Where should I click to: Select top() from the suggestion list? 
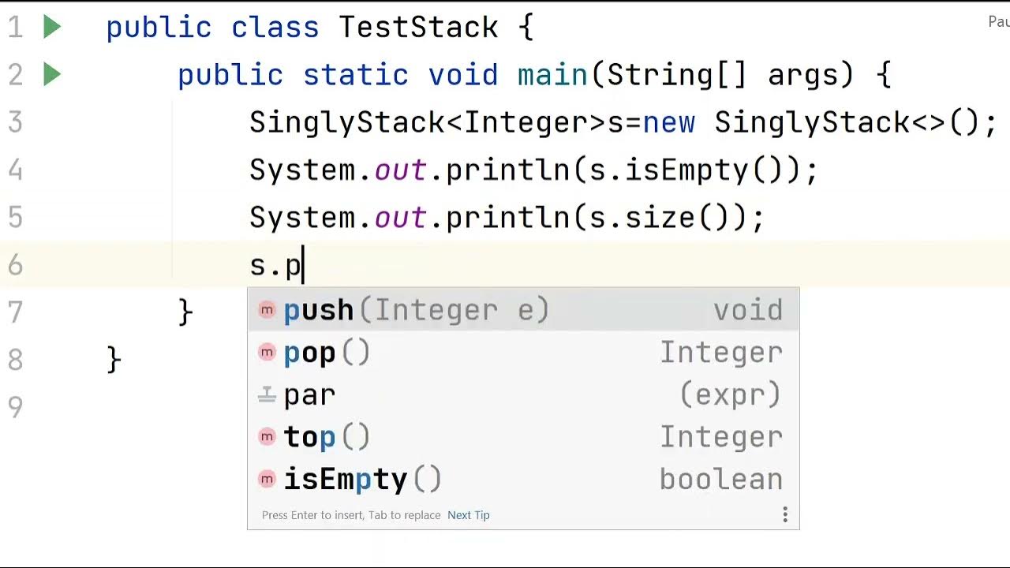(327, 437)
